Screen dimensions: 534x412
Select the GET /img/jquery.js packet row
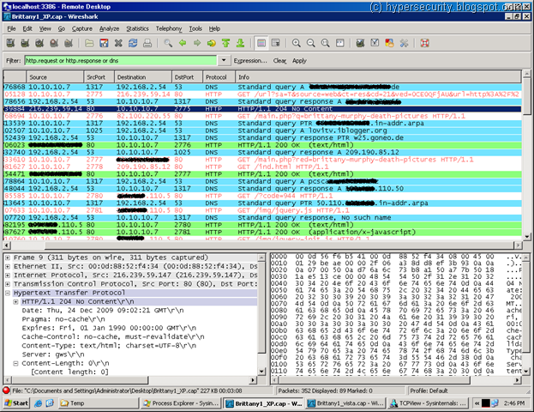coord(262,210)
